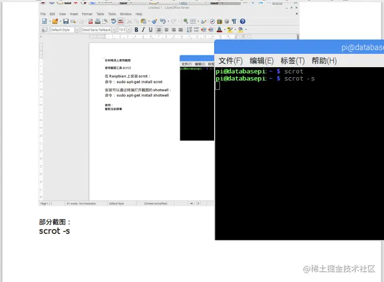The image size is (384, 282).
Task: Create a new document in Writer
Action: [x=44, y=21]
